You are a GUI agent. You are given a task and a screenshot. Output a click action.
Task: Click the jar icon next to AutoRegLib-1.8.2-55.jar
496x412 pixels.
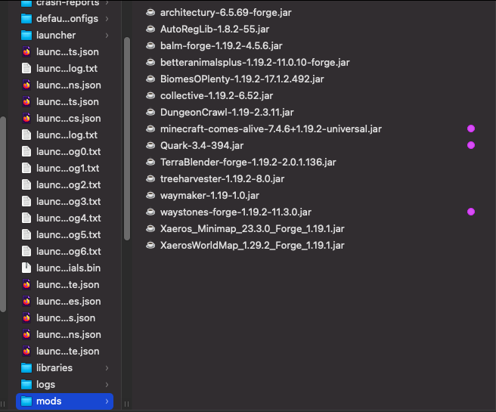point(150,29)
